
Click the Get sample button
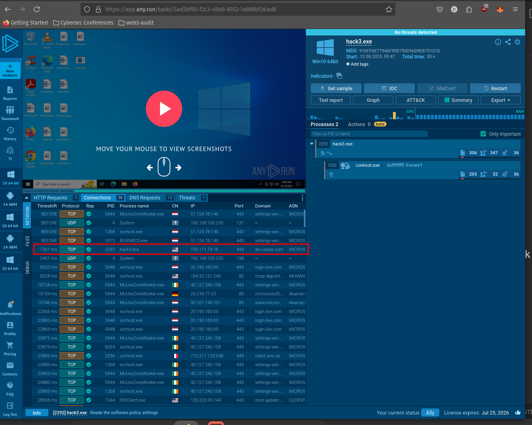point(336,88)
